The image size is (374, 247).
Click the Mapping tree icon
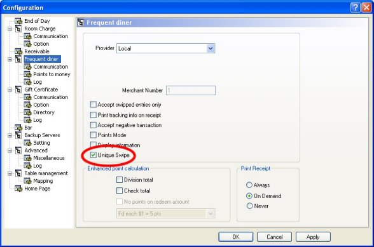click(x=27, y=181)
